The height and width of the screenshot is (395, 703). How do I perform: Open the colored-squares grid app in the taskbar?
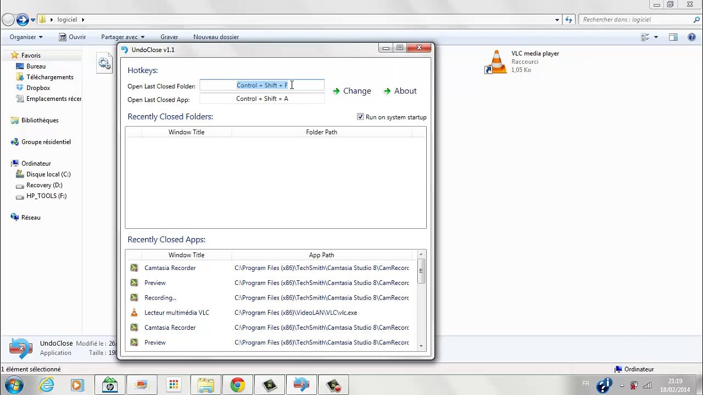click(x=174, y=385)
